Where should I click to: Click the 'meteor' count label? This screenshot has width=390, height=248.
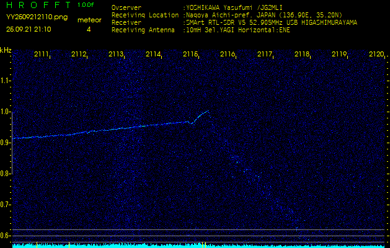(89, 20)
